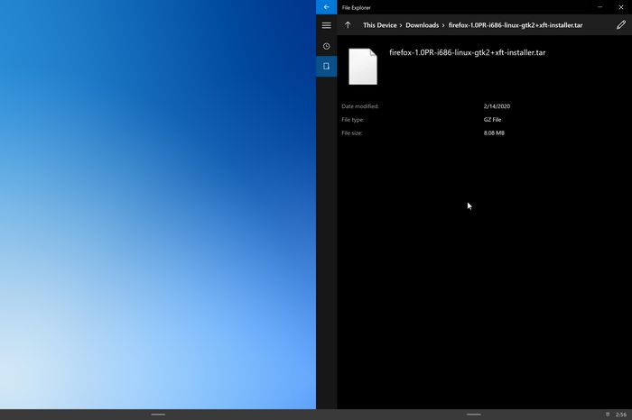Go up one folder level
This screenshot has height=420, width=632.
[x=348, y=25]
